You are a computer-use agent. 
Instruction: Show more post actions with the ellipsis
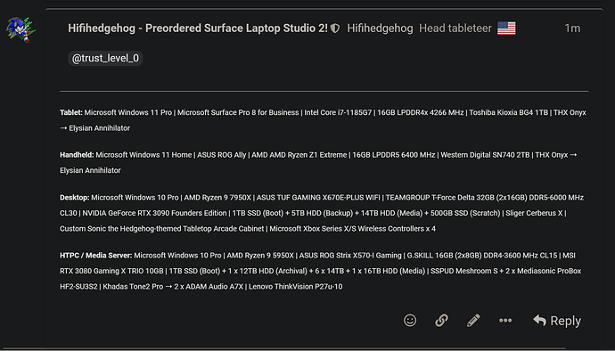tap(505, 321)
